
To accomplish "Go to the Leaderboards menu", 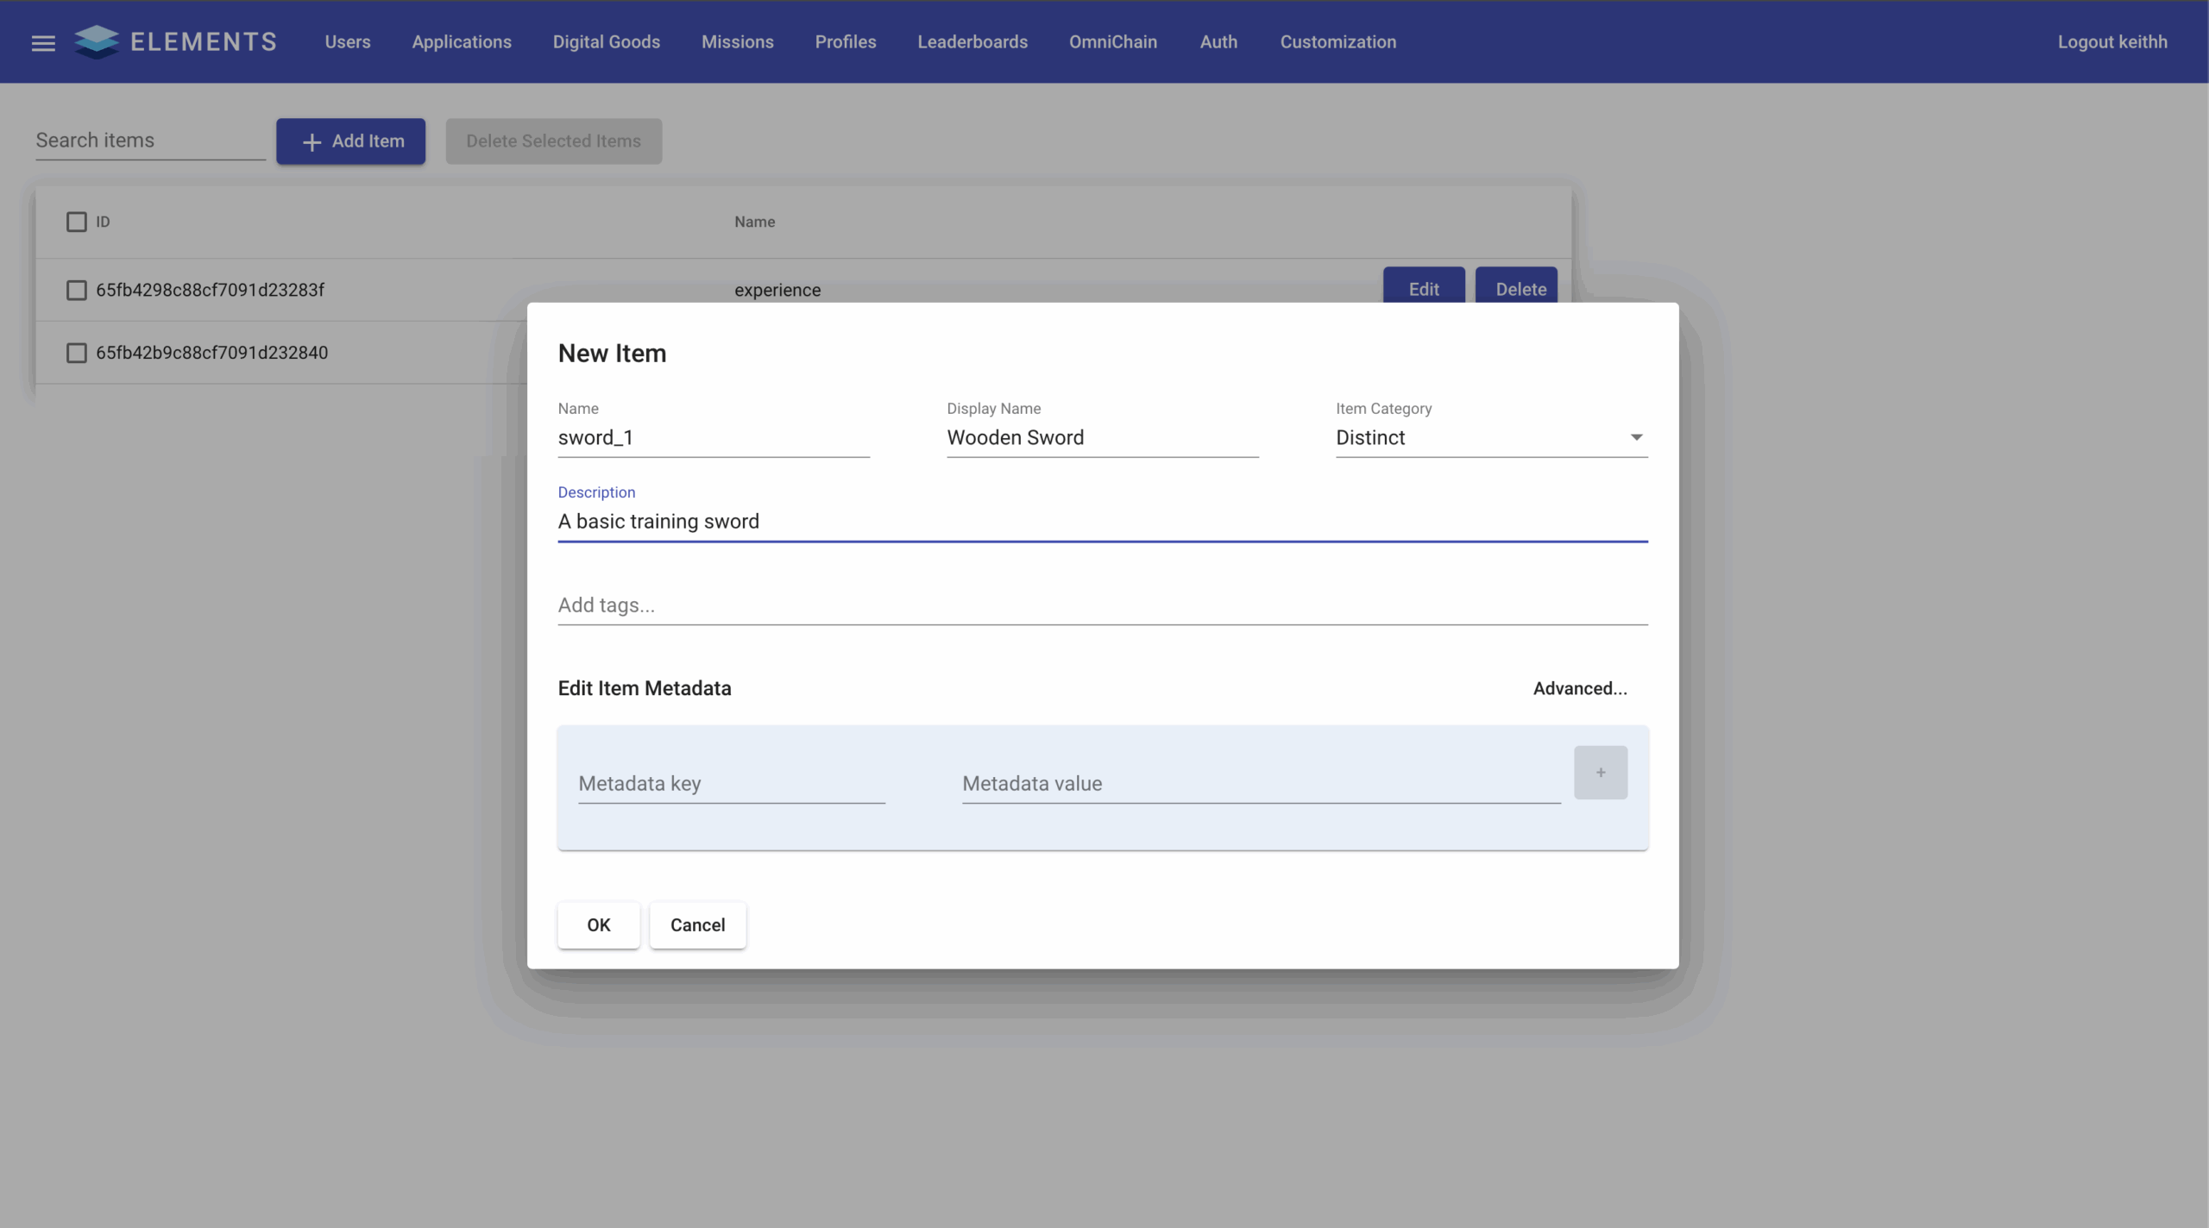I will point(972,41).
